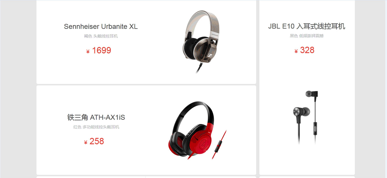The height and width of the screenshot is (178, 387).
Task: Click the upper JBL earbud with ear tip
Action: pyautogui.click(x=312, y=94)
